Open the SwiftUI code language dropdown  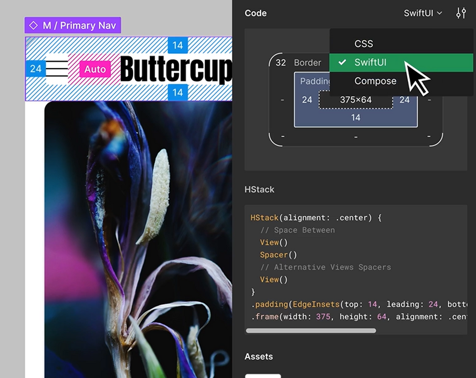(422, 13)
